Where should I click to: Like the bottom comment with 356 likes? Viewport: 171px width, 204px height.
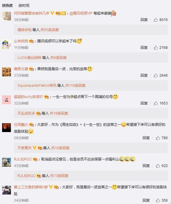(x=158, y=200)
